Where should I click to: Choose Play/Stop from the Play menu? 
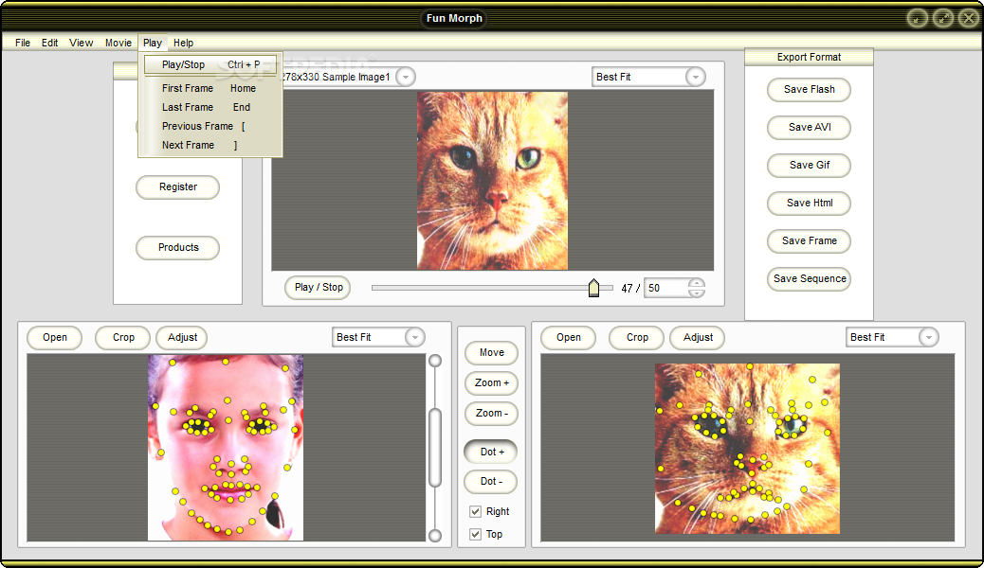pos(210,64)
